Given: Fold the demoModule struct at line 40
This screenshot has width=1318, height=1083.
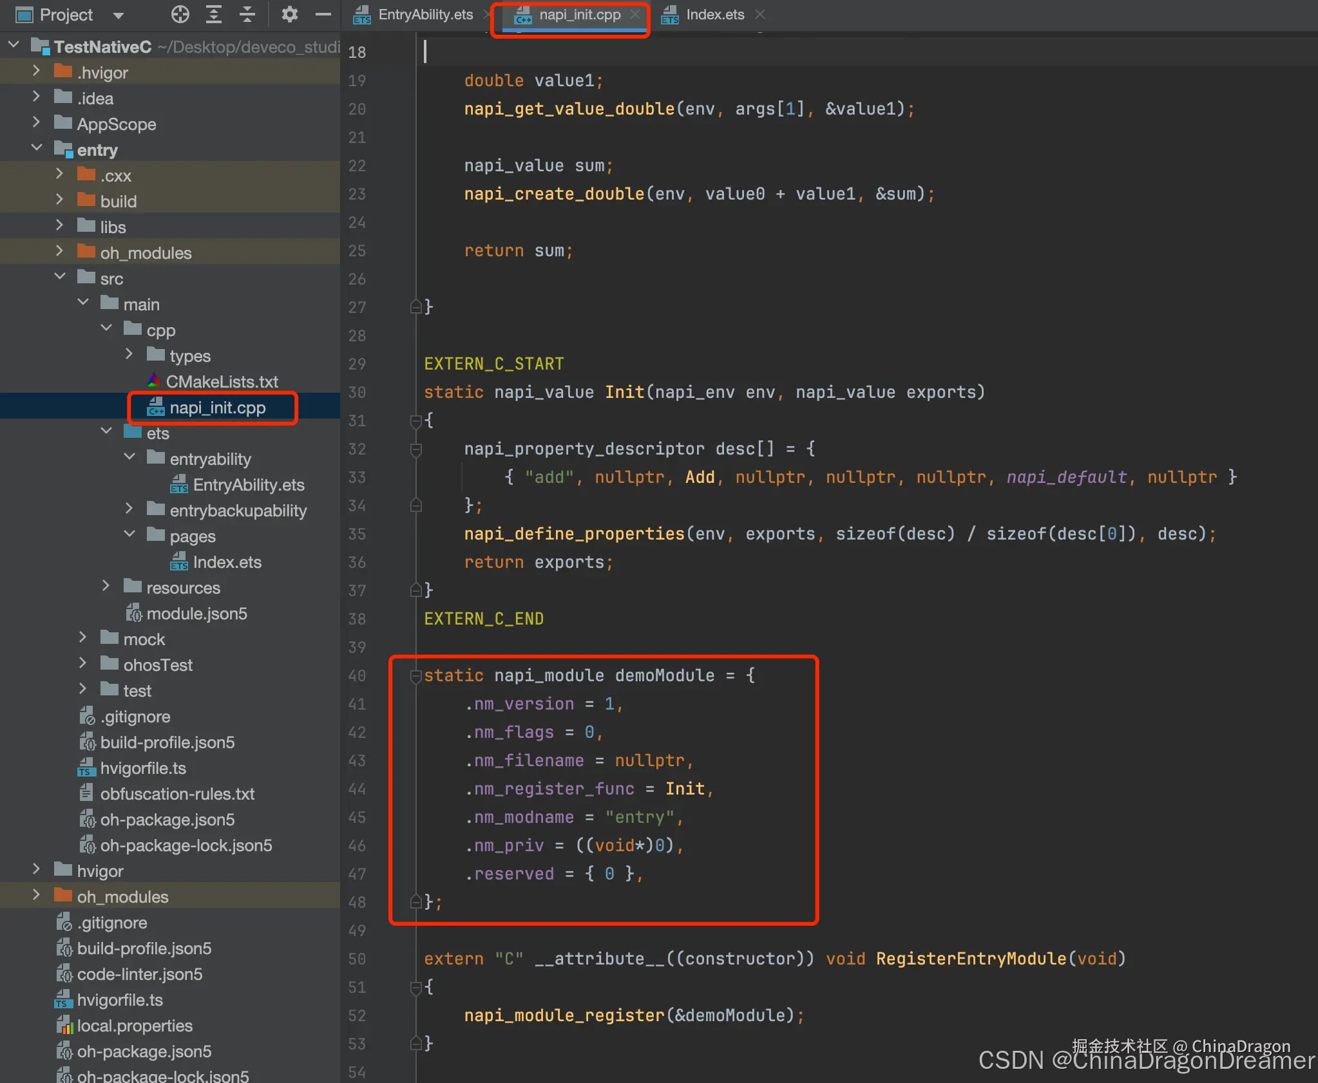Looking at the screenshot, I should (x=415, y=675).
